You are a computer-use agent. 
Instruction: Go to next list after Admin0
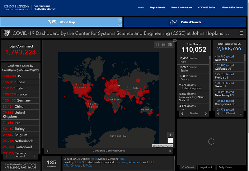click(35, 157)
